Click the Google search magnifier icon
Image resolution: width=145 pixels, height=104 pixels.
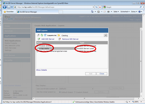tap(141, 7)
